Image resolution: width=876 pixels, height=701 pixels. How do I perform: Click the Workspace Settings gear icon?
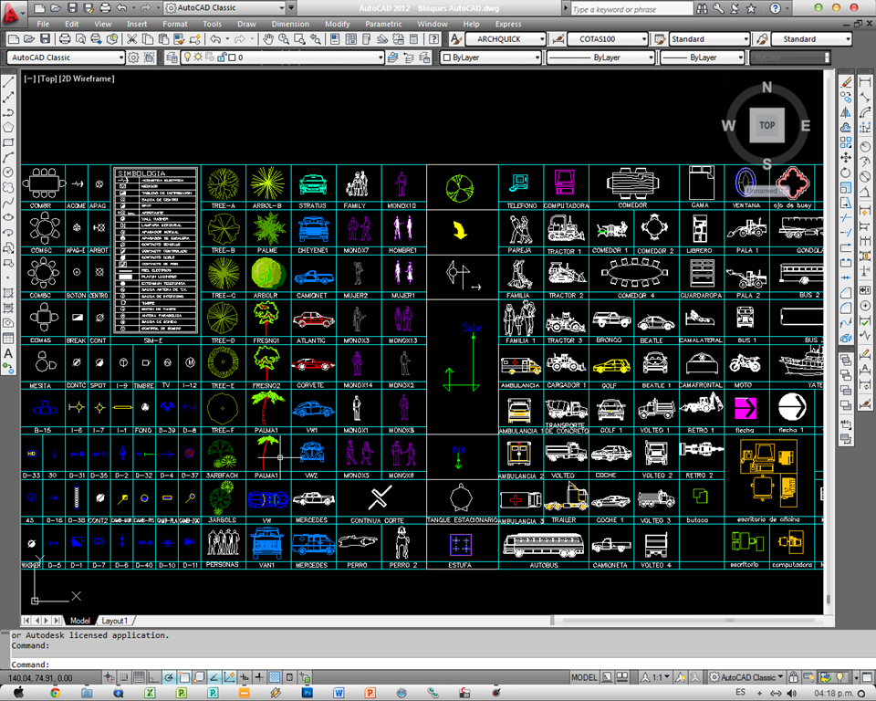[133, 57]
